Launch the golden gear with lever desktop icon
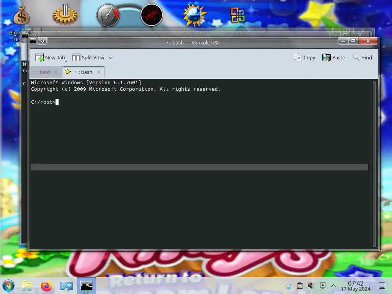Screen dimensions: 392x294 (x=65, y=15)
